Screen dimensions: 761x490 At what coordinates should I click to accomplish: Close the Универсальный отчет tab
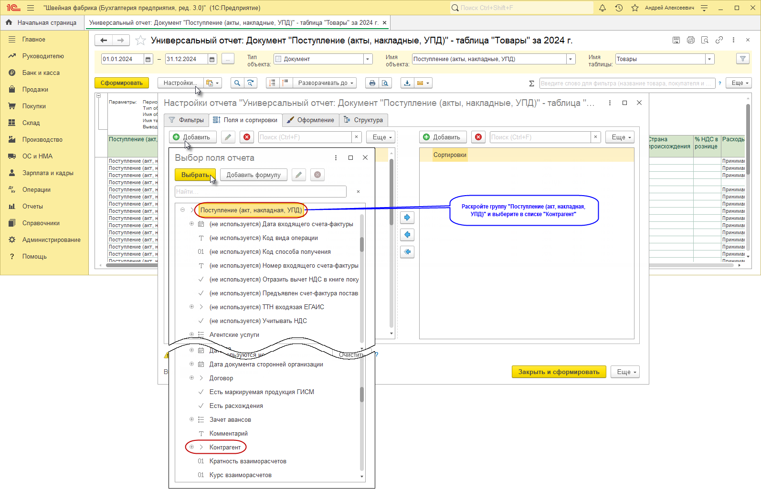385,22
